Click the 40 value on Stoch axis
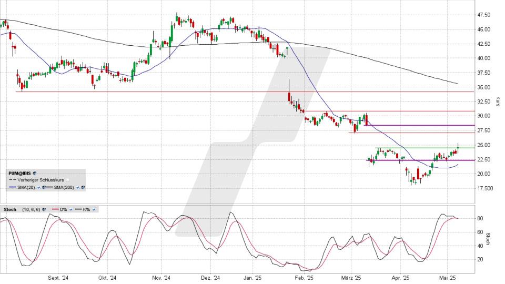 click(480, 246)
